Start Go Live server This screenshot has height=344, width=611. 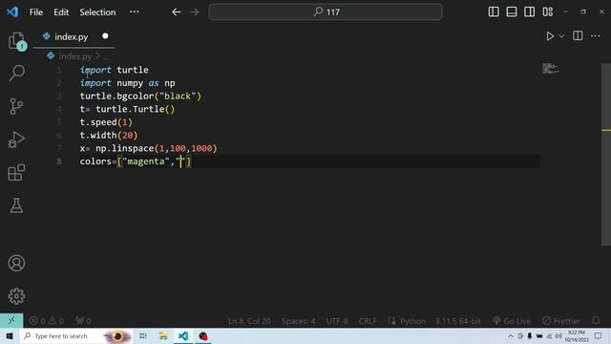pos(512,321)
